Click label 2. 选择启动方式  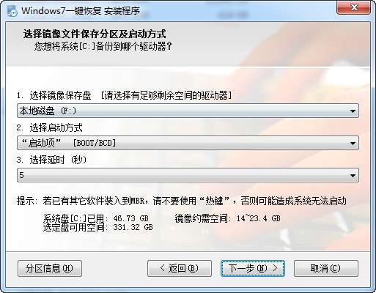[x=50, y=127]
